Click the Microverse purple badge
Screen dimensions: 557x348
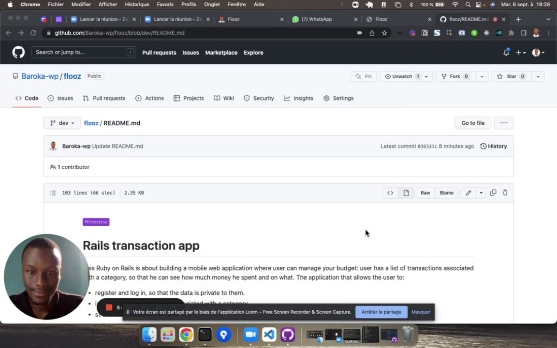(96, 222)
